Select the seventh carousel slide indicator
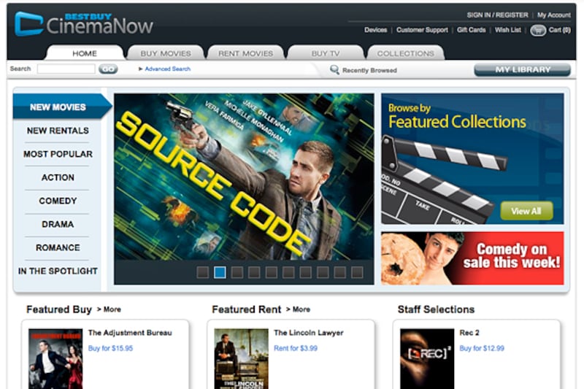The width and height of the screenshot is (584, 389). coord(305,272)
